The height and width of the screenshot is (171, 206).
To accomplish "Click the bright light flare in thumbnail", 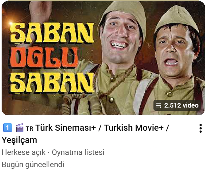I will pos(11,24).
